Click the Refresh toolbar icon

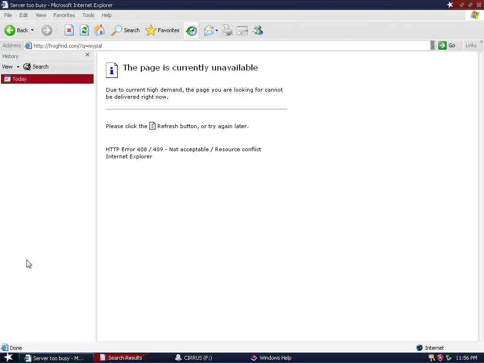84,30
